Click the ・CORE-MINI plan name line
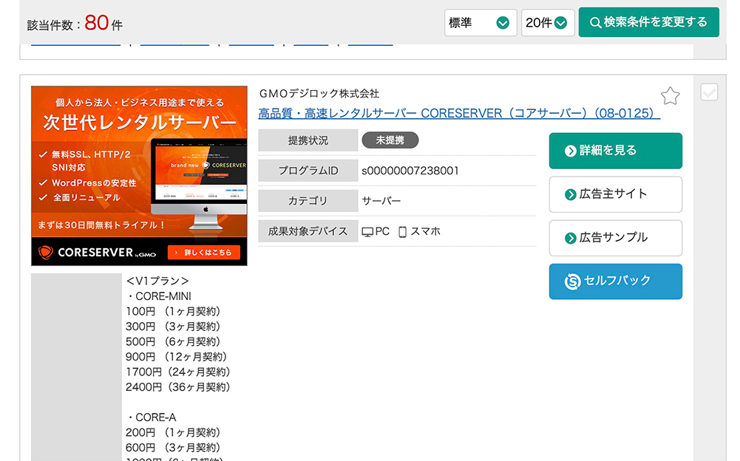 pyautogui.click(x=158, y=296)
